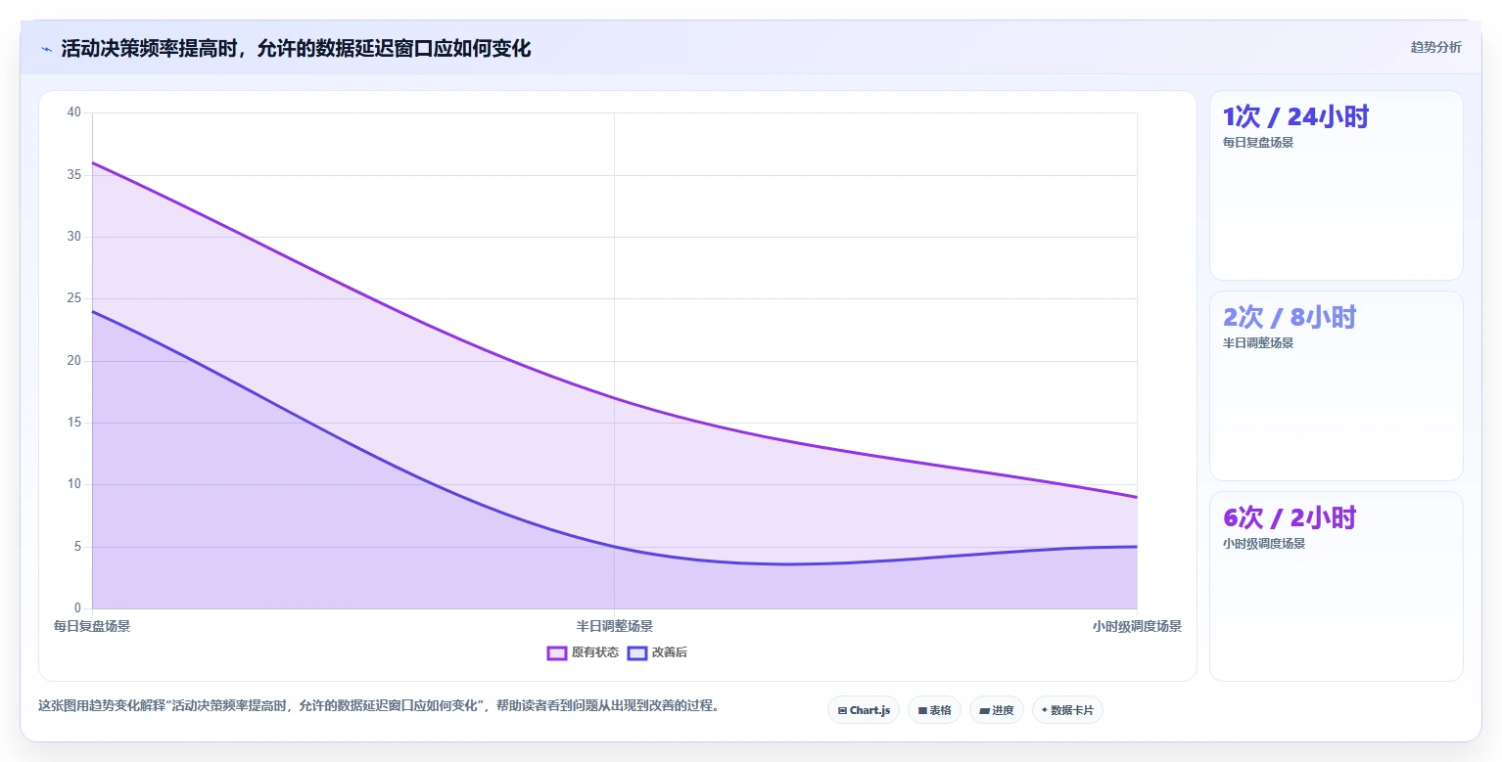Click the chart title 活动决策频率提高时

[x=296, y=48]
